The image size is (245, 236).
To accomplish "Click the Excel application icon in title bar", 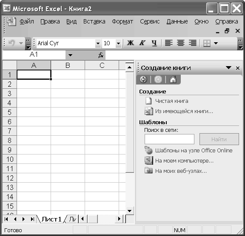I will [x=7, y=8].
